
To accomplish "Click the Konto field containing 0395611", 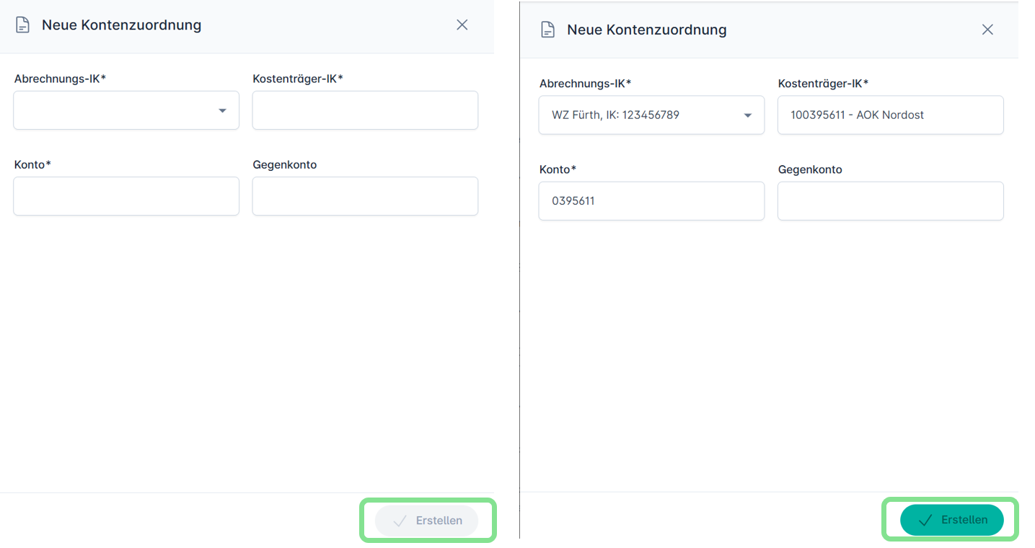I will click(651, 201).
